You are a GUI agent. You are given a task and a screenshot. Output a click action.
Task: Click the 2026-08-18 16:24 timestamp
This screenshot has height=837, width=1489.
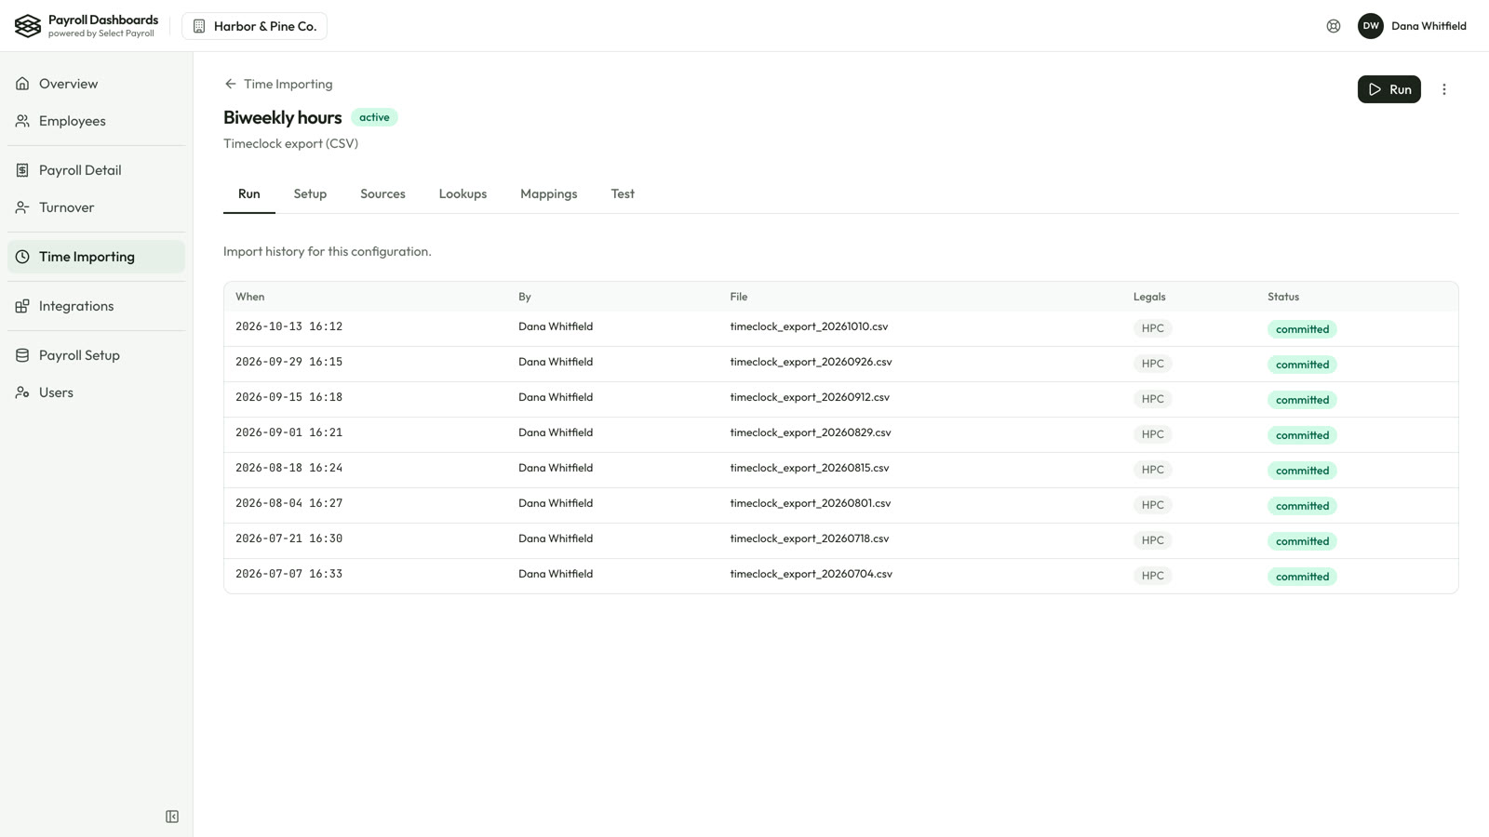click(288, 468)
